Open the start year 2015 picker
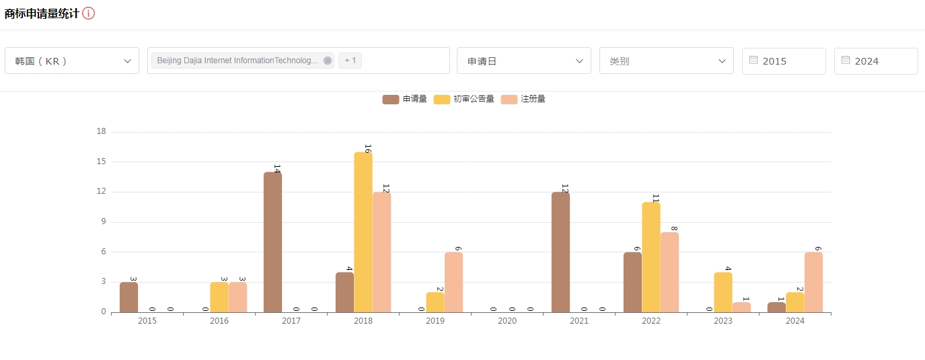Image resolution: width=925 pixels, height=360 pixels. [784, 61]
